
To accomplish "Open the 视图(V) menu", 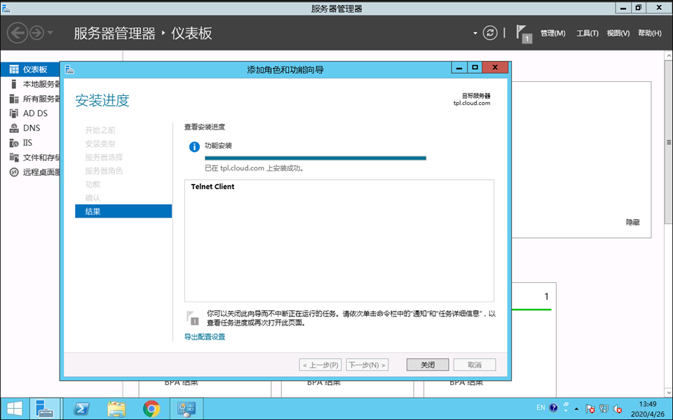I will [618, 34].
